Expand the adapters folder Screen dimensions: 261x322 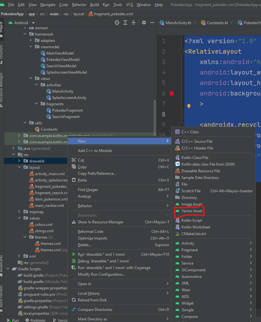(x=31, y=41)
